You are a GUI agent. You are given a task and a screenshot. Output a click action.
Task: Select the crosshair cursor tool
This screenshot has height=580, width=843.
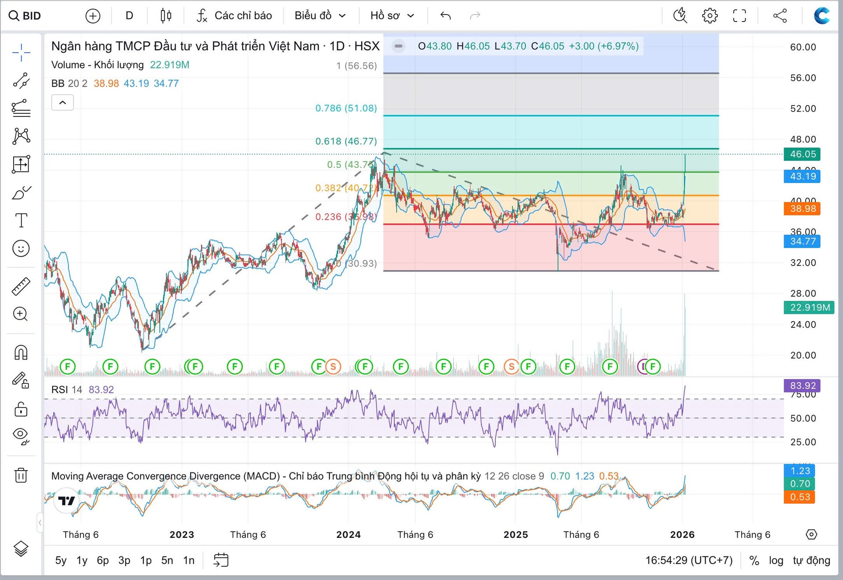click(x=21, y=53)
